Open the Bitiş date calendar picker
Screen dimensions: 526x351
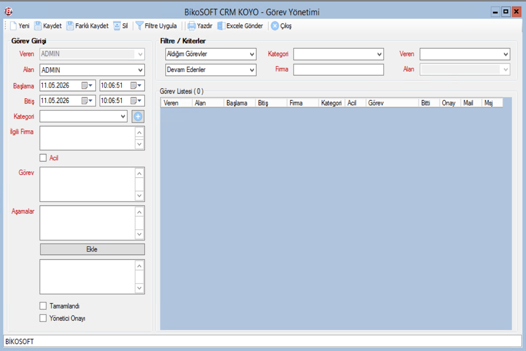click(x=87, y=101)
